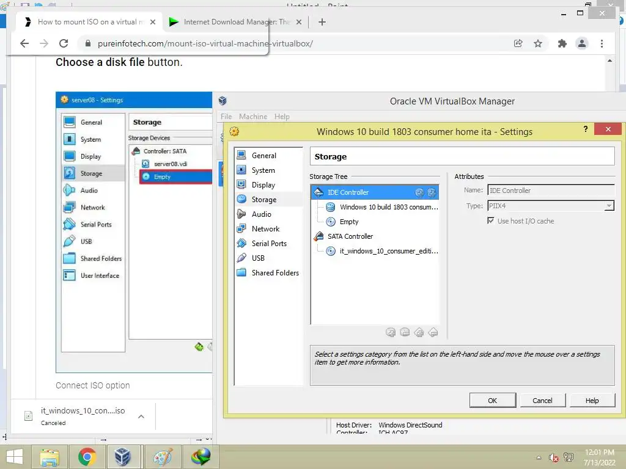Open VirtualBox from the taskbar
The image size is (626, 469).
pyautogui.click(x=122, y=457)
